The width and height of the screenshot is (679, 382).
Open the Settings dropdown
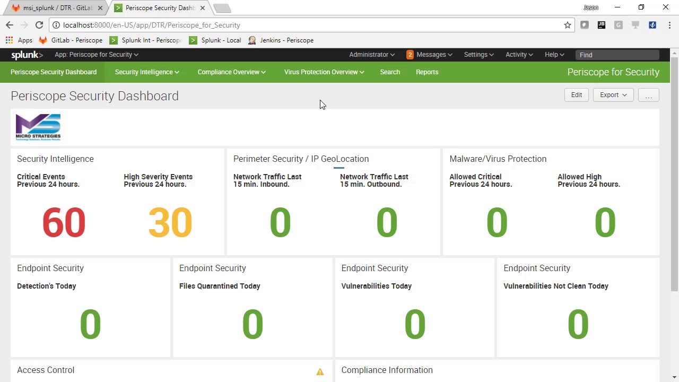click(478, 55)
